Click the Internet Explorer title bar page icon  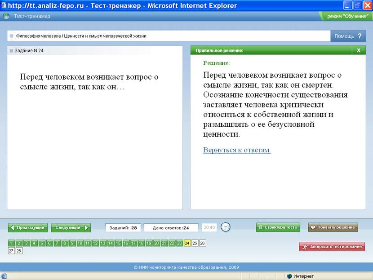(x=3, y=5)
